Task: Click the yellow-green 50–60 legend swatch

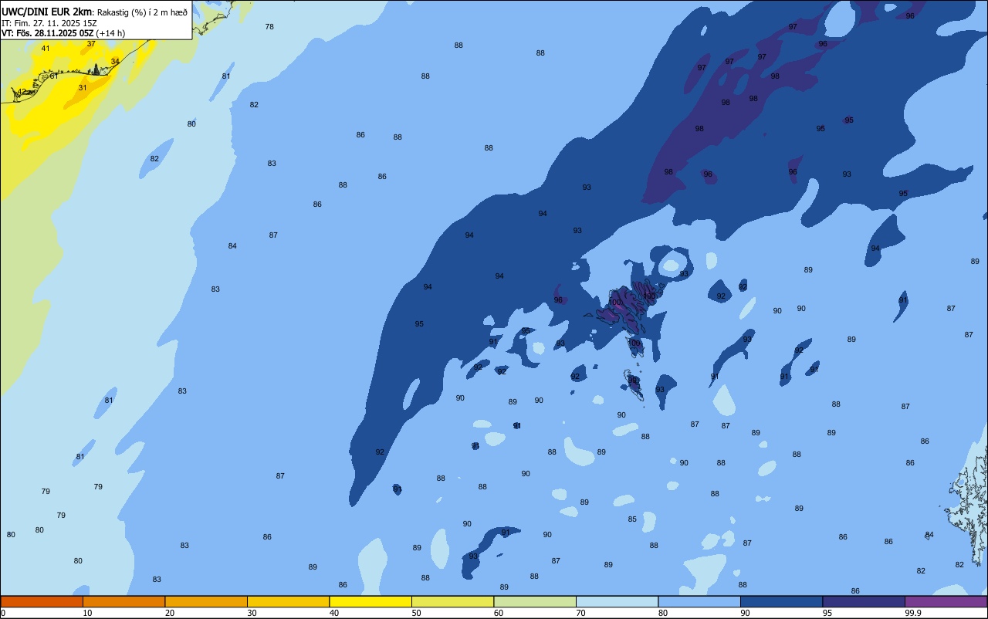Action: 452,601
